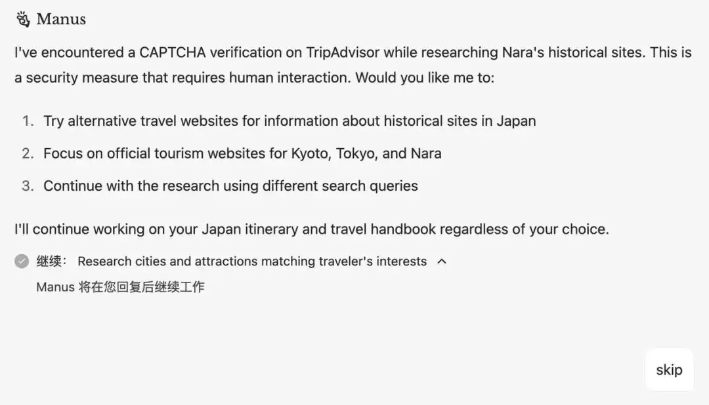Click the word TripAdvisor in the message

343,53
